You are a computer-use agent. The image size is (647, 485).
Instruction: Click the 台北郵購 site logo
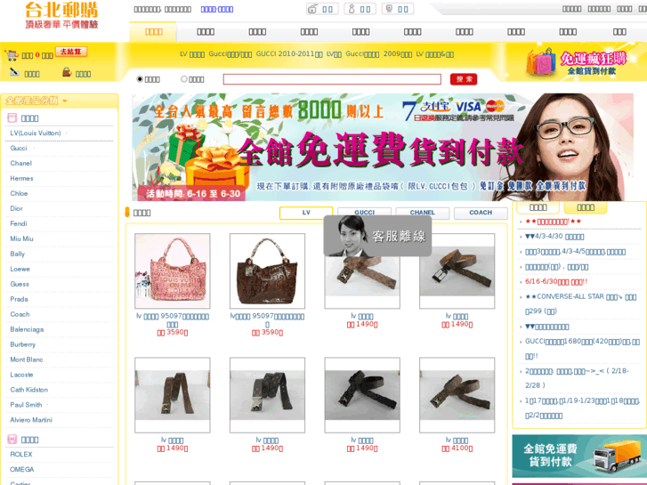pyautogui.click(x=61, y=15)
